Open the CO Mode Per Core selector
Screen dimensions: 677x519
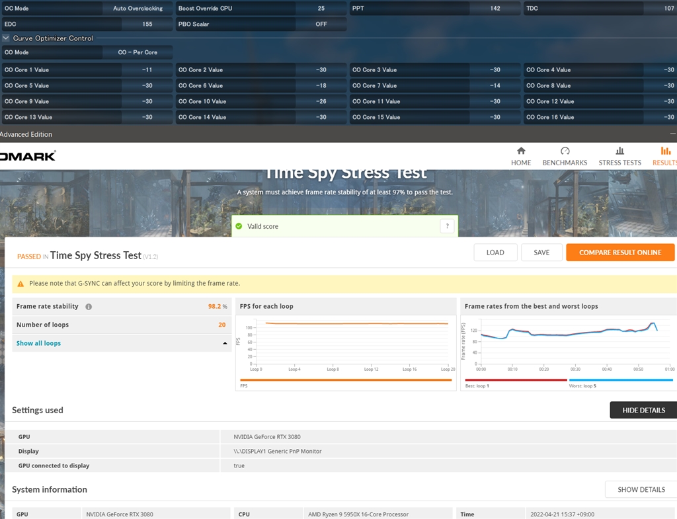tap(138, 52)
